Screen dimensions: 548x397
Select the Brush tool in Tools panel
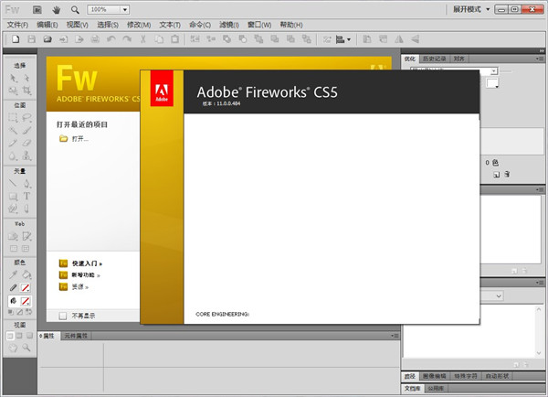pos(26,130)
